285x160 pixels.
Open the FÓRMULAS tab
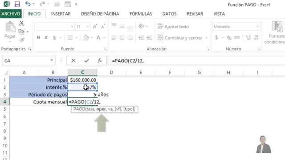[x=141, y=14]
